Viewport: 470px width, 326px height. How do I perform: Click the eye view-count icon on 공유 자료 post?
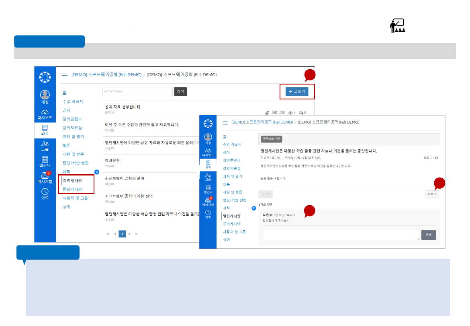pyautogui.click(x=290, y=113)
